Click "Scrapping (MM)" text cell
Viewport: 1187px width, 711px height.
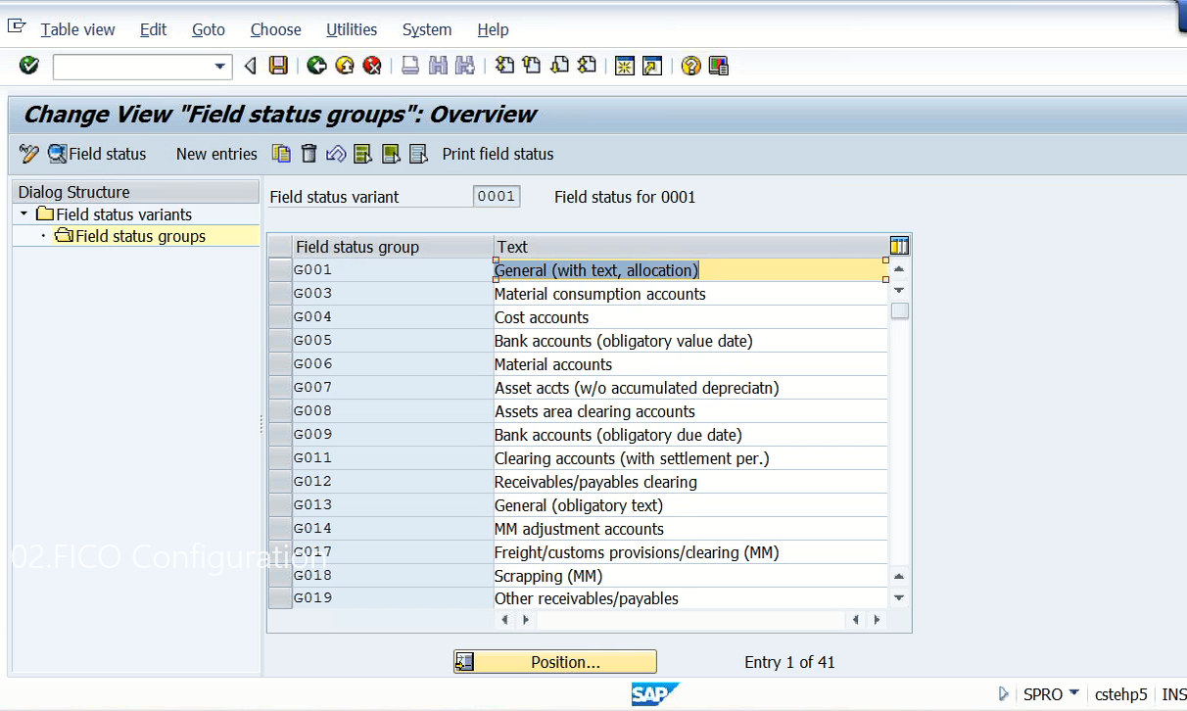coord(690,576)
